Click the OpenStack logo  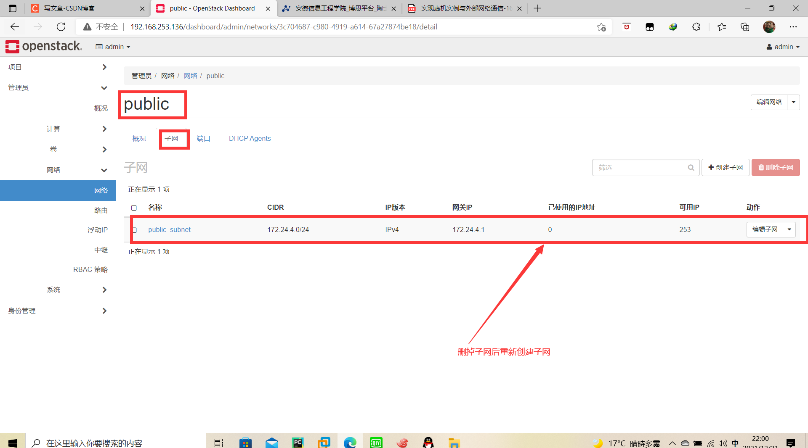(44, 47)
